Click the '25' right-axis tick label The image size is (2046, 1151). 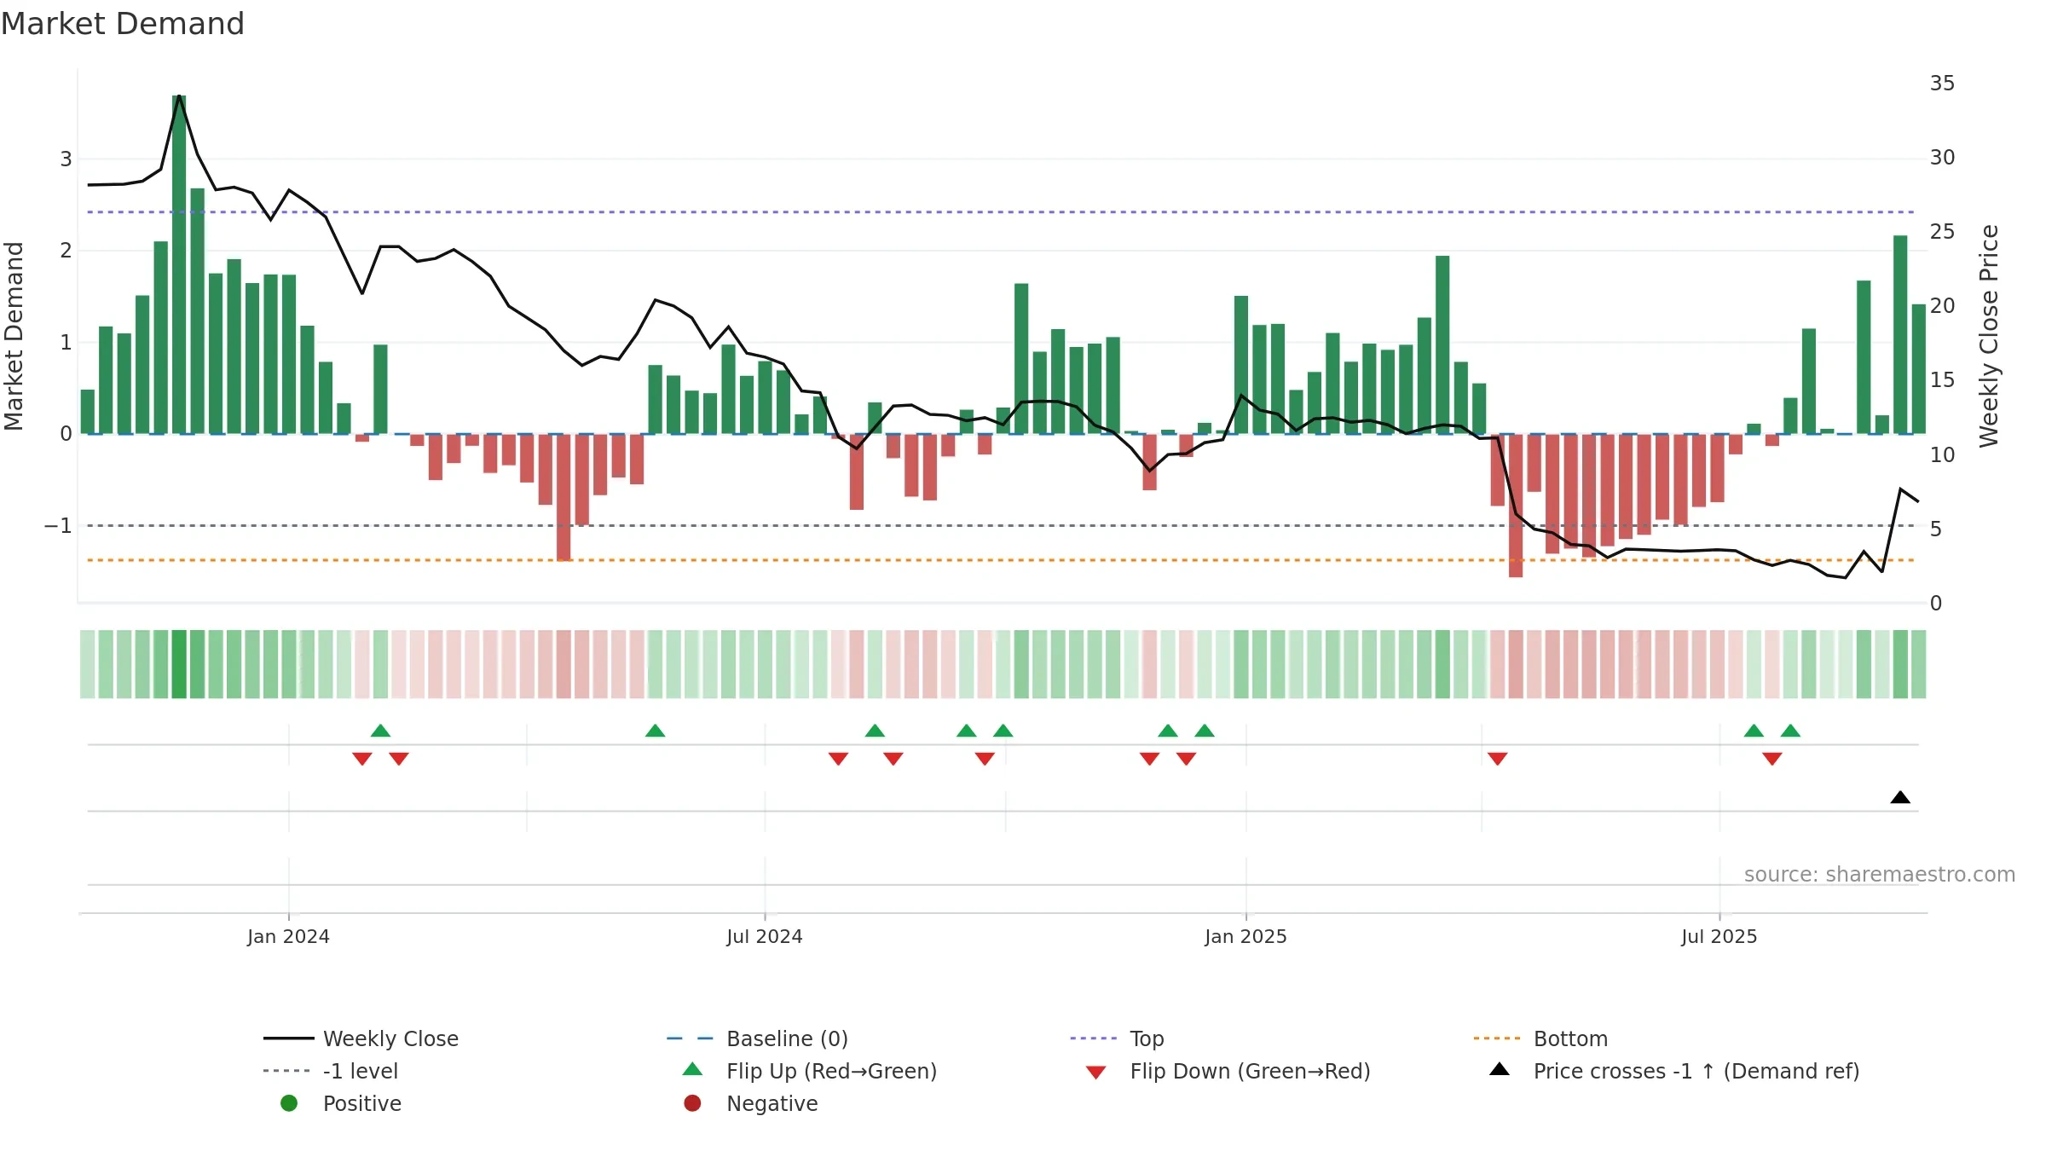(x=1942, y=231)
